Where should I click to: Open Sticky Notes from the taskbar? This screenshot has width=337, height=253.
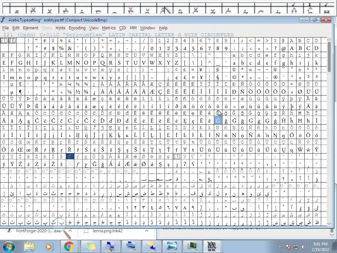[x=91, y=246]
